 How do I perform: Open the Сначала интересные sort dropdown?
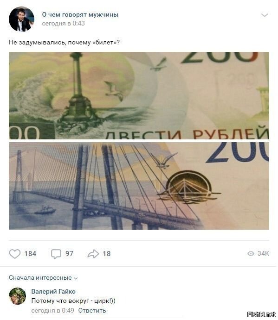[43, 278]
